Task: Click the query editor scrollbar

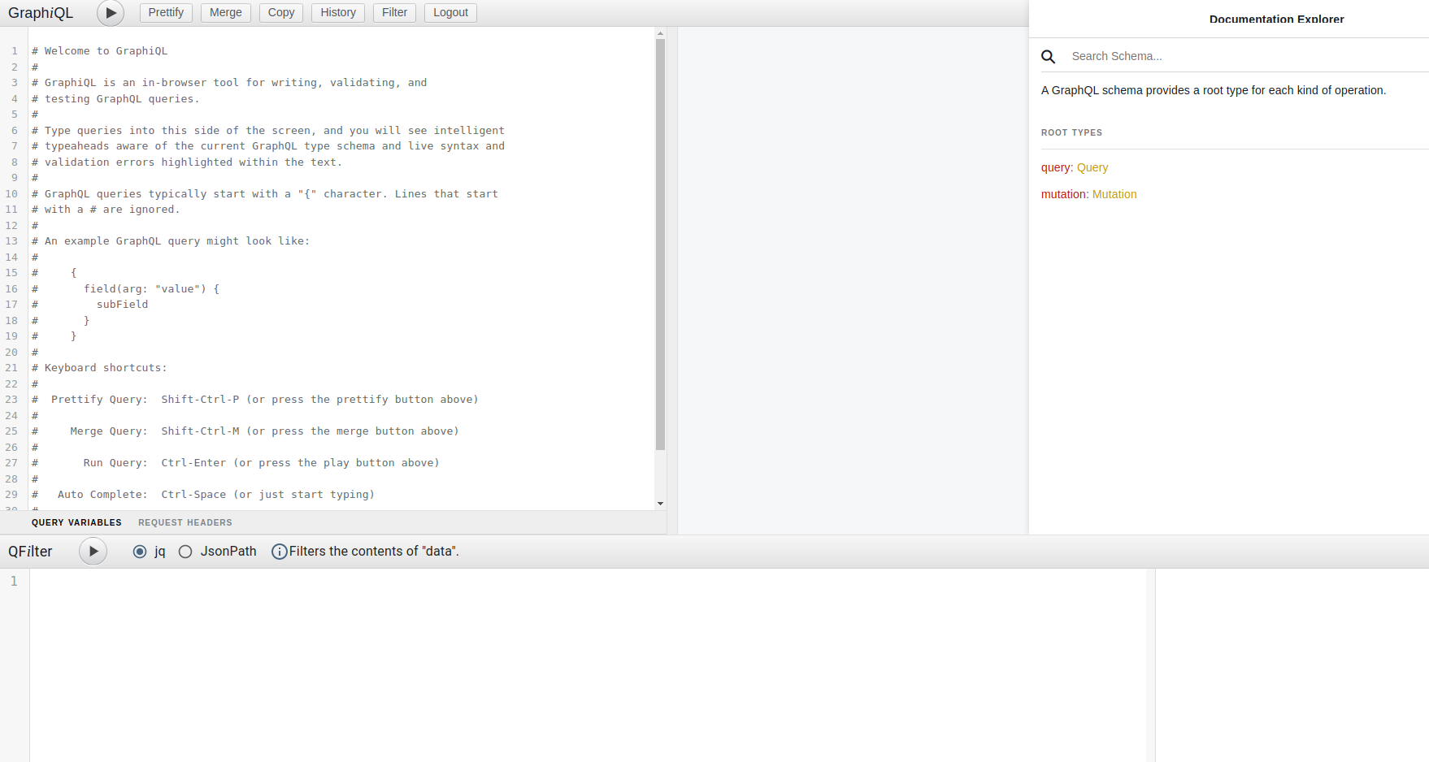Action: [x=659, y=244]
